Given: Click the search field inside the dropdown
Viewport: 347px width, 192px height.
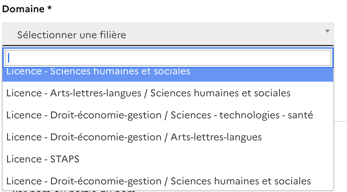Looking at the screenshot, I should [167, 58].
